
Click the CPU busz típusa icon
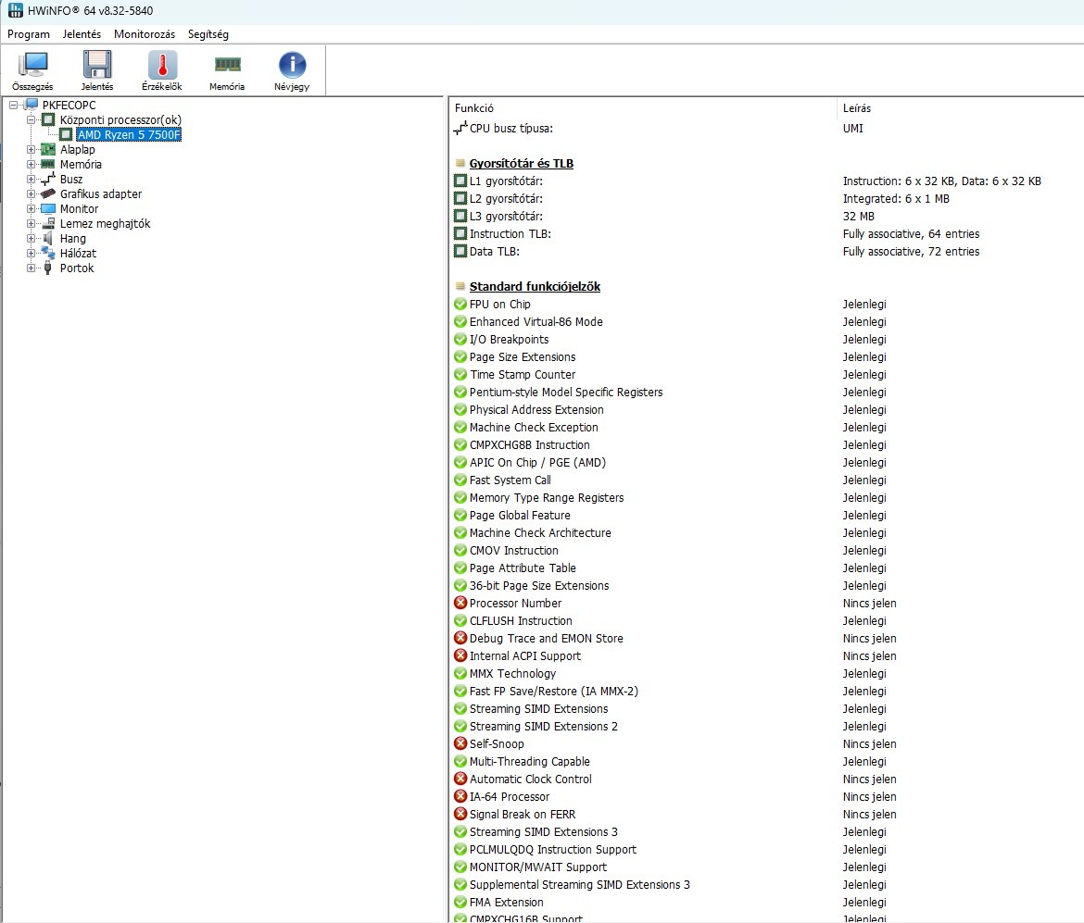coord(460,129)
